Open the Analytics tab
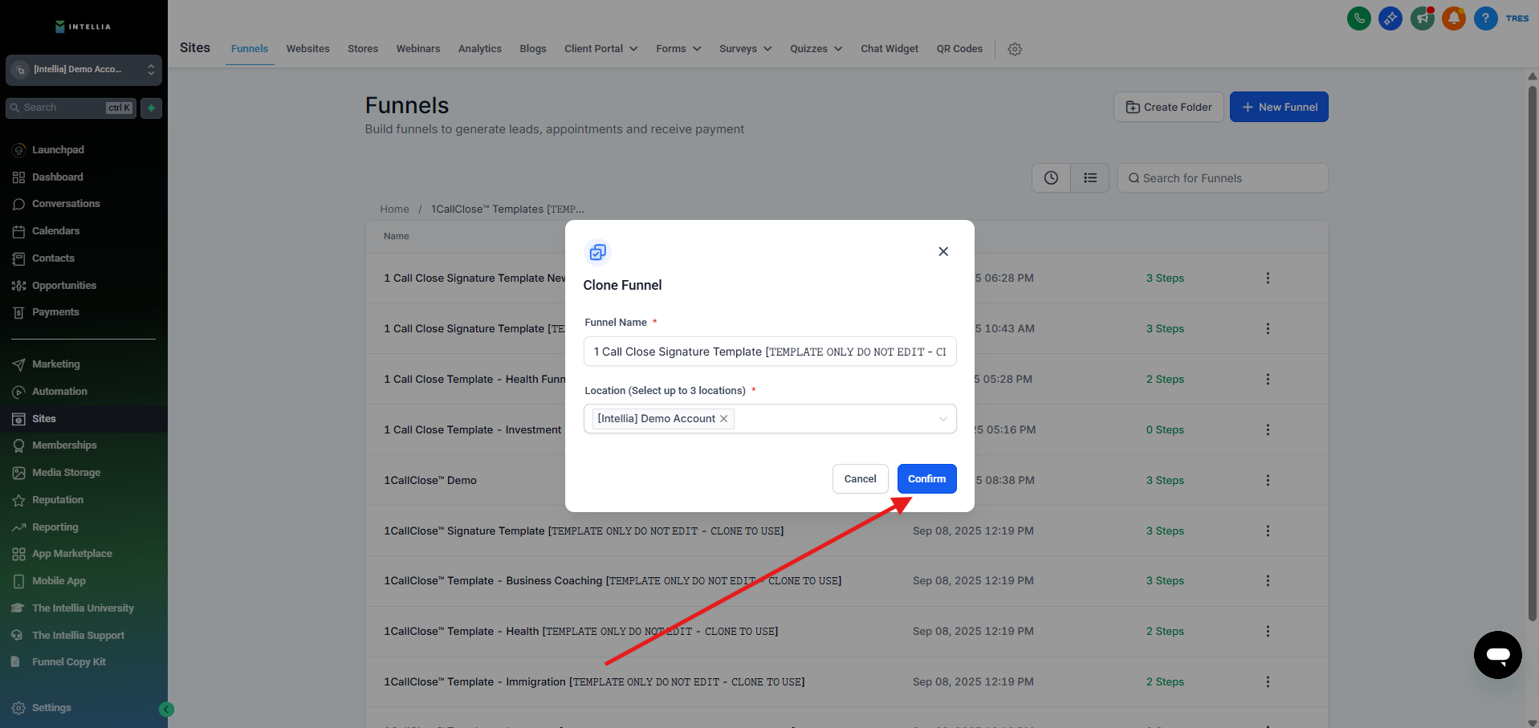The image size is (1539, 728). [479, 49]
